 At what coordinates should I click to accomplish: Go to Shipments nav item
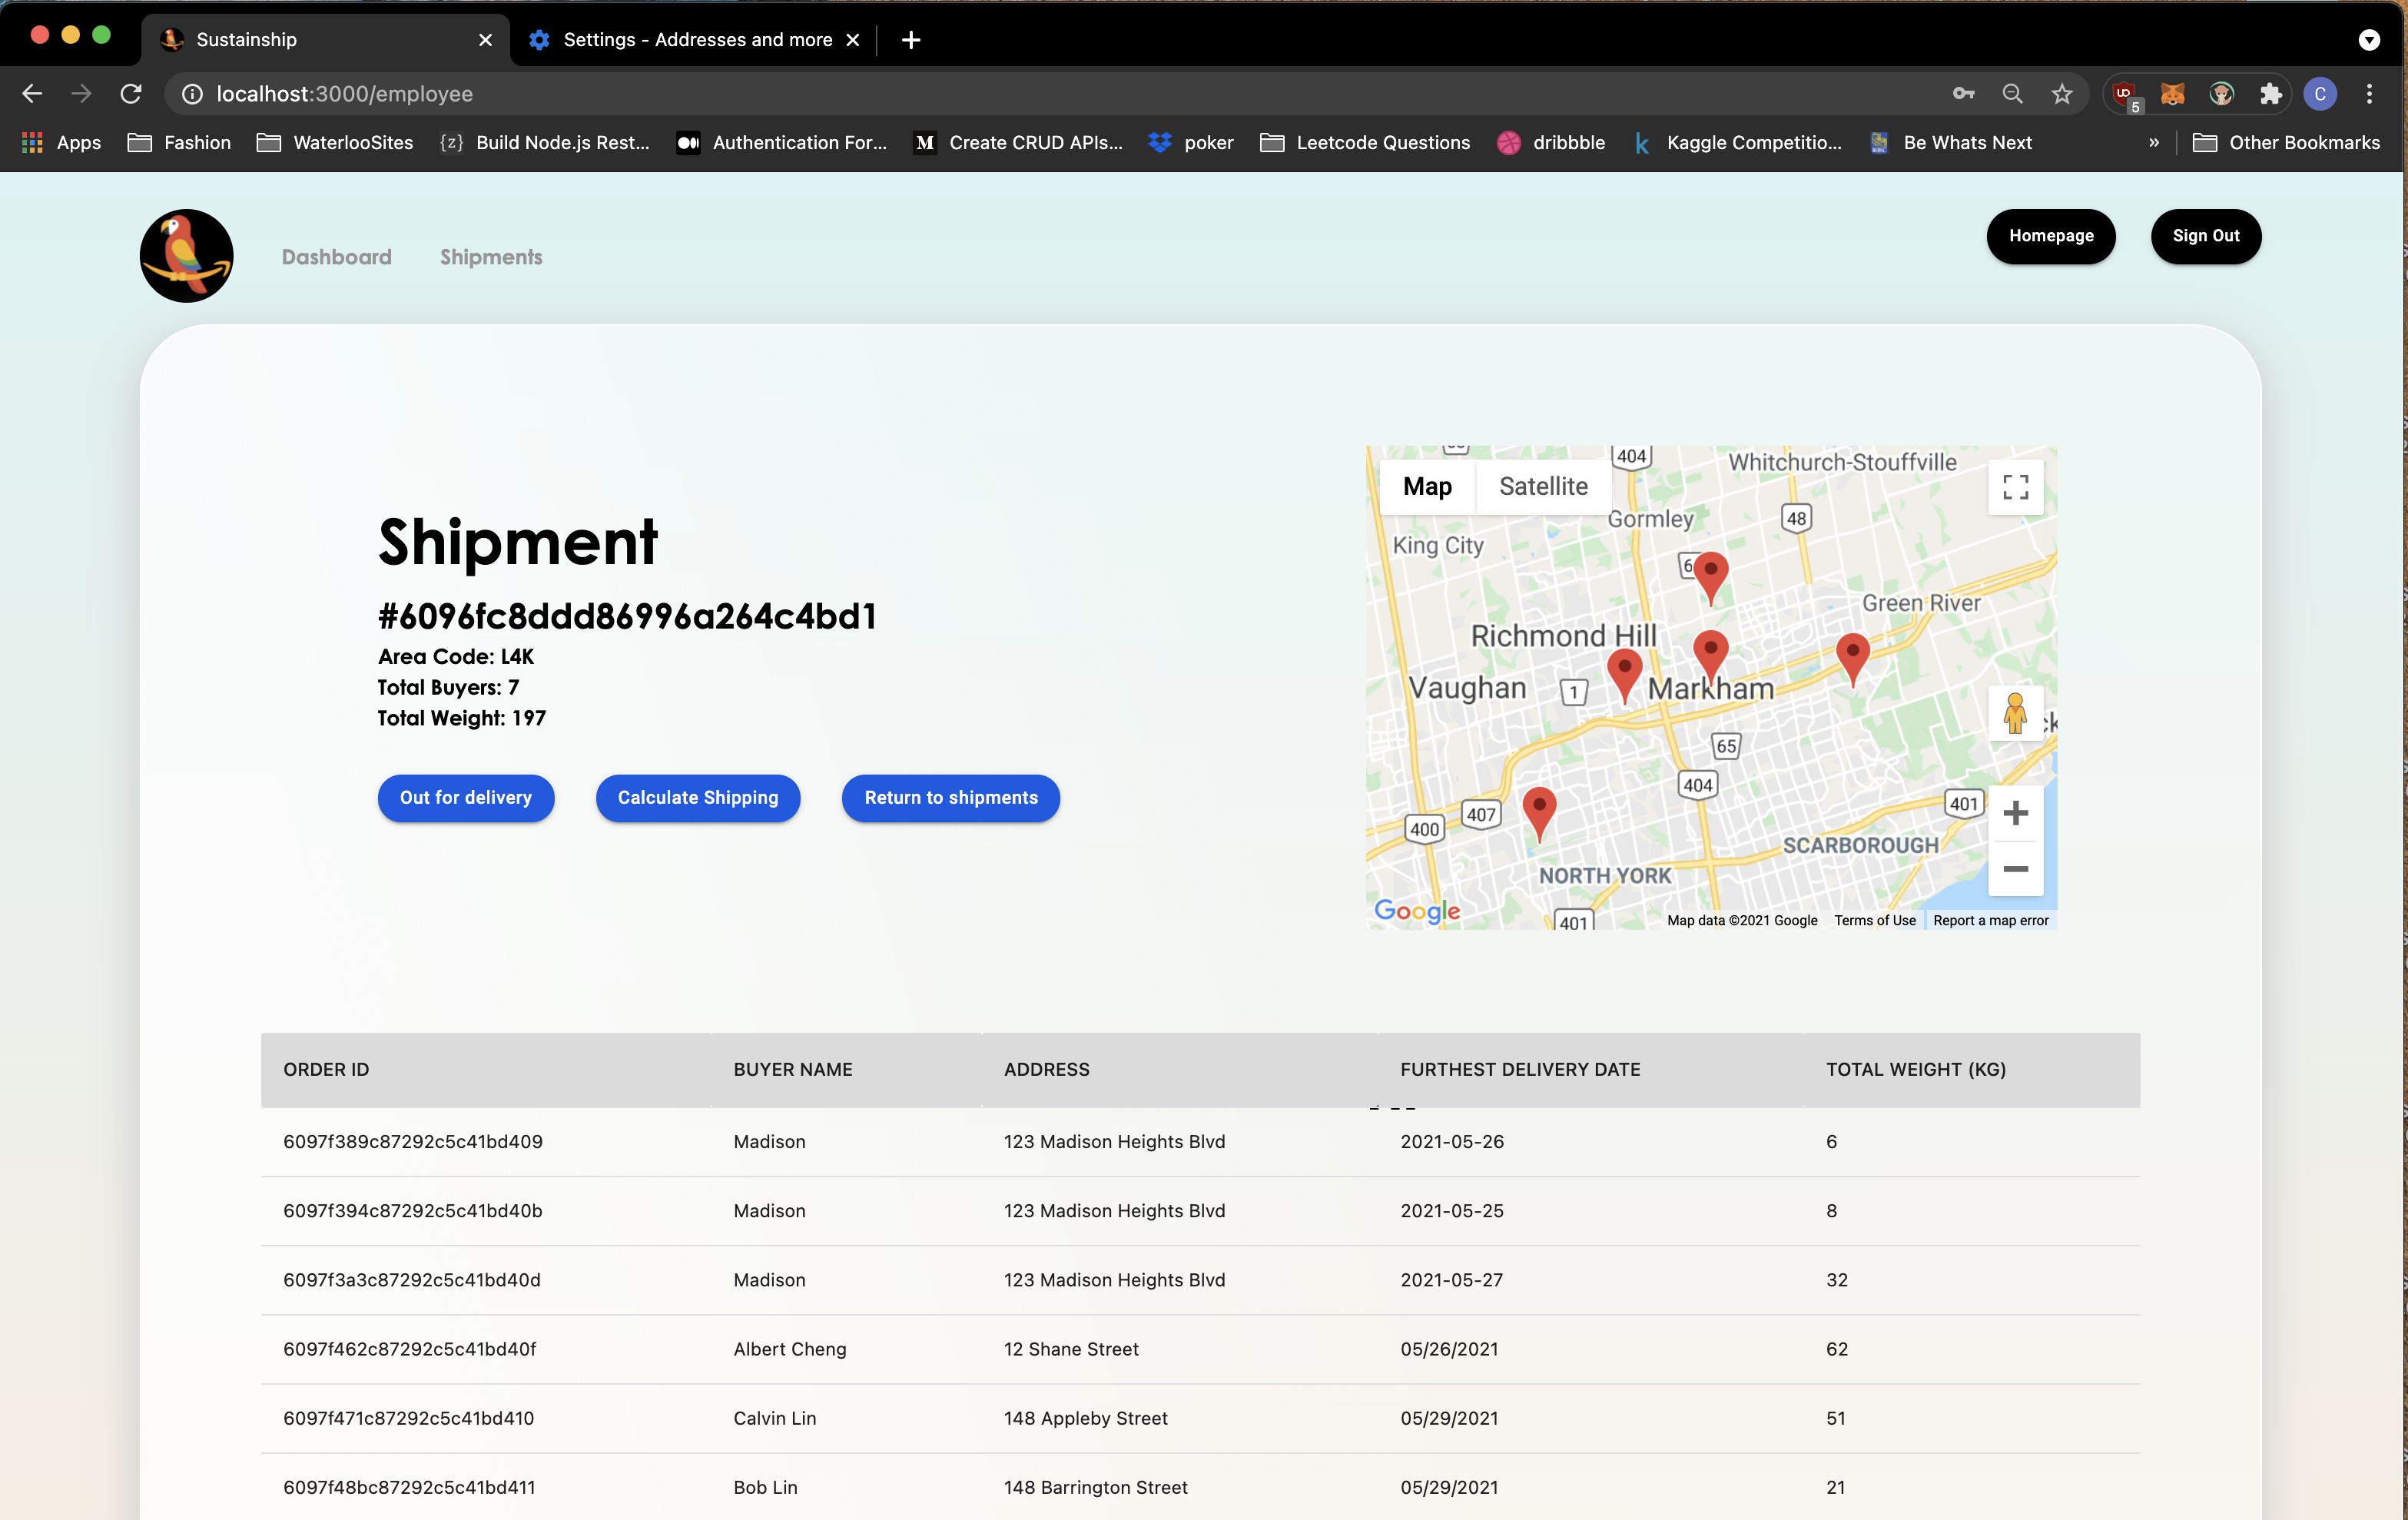pyautogui.click(x=491, y=257)
